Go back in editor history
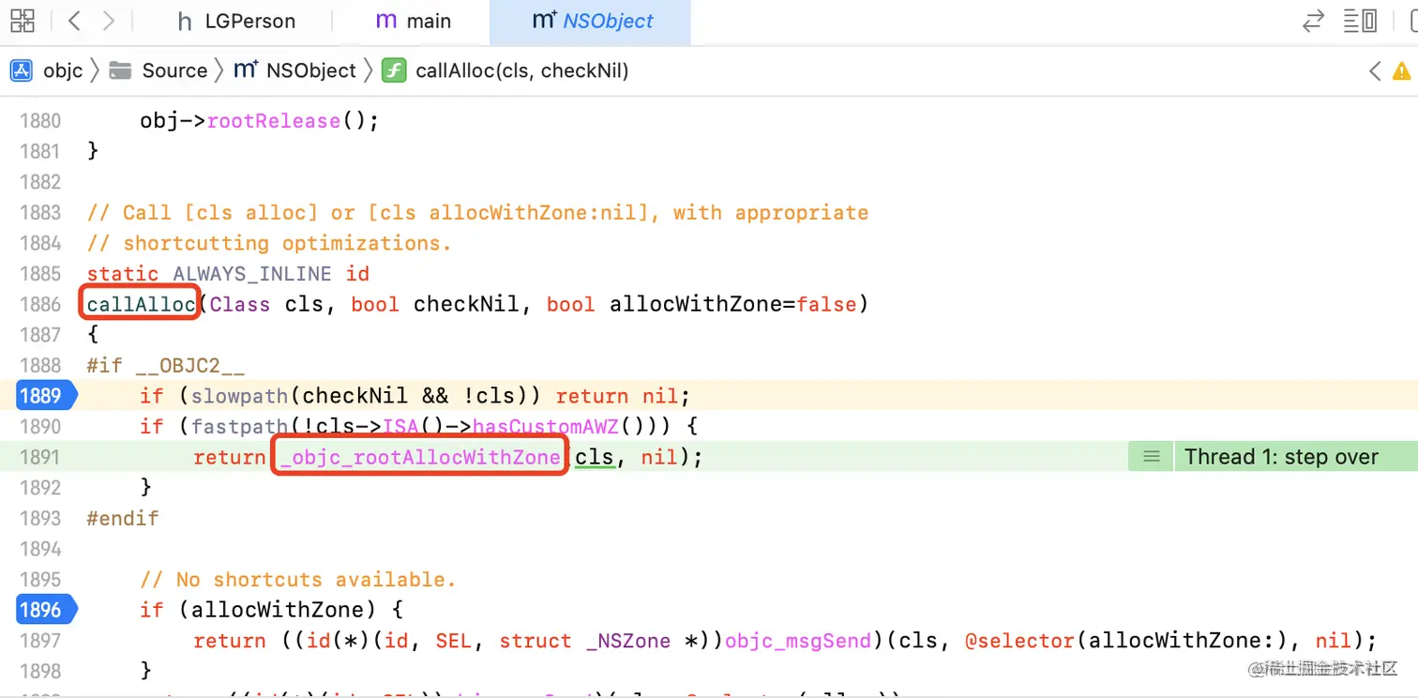1418x698 pixels. (75, 21)
